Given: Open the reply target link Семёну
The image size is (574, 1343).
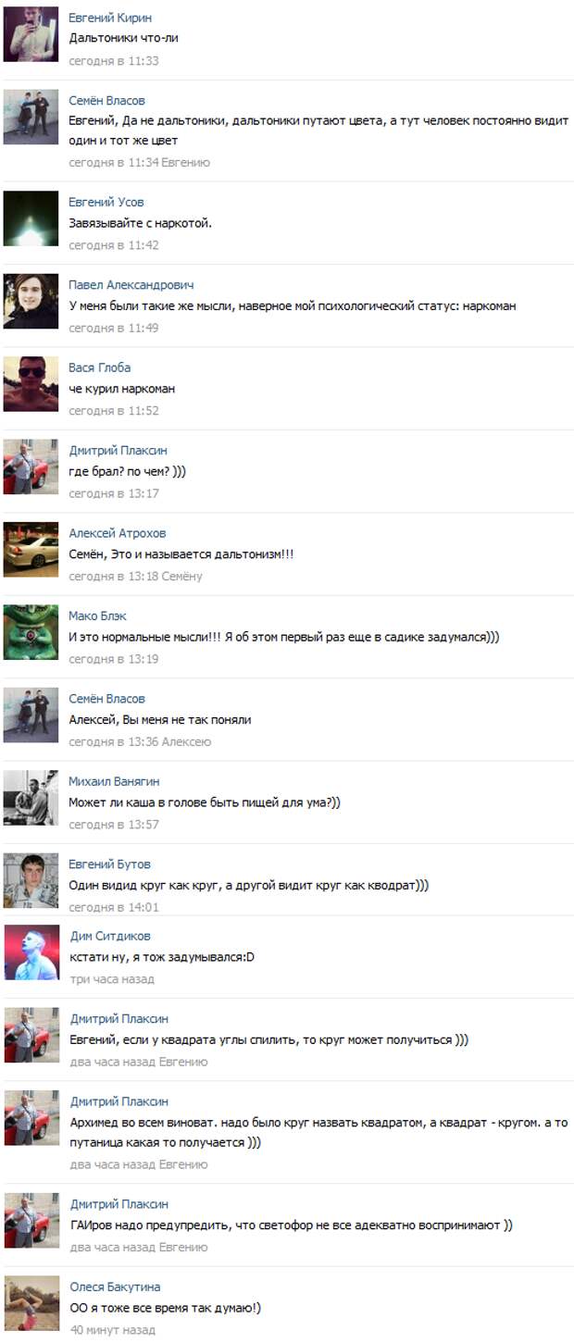Looking at the screenshot, I should 182,577.
